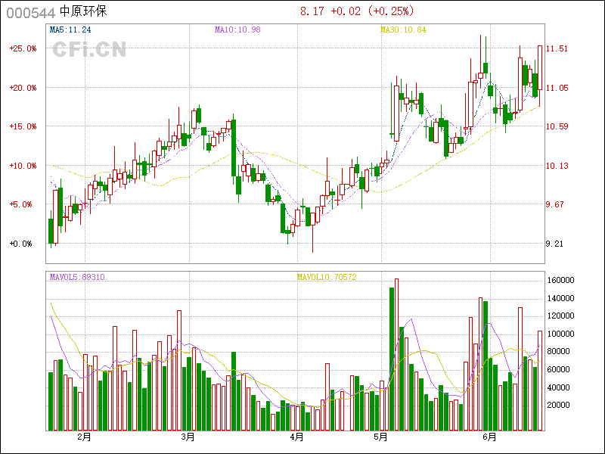Click the +25.0% left axis label
This screenshot has height=454, width=605.
23,48
